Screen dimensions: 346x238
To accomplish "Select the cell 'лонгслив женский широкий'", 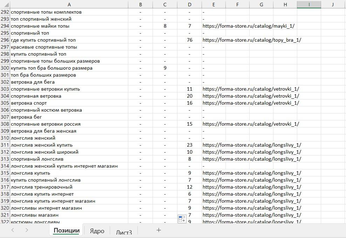I will 69,152.
